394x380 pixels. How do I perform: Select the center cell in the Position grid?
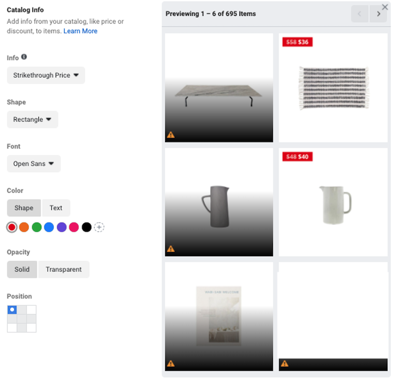pos(22,318)
